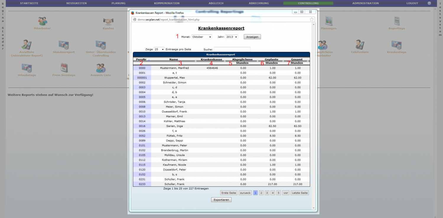Image resolution: width=443 pixels, height=218 pixels.
Task: Click the Exportieren button
Action: (221, 200)
